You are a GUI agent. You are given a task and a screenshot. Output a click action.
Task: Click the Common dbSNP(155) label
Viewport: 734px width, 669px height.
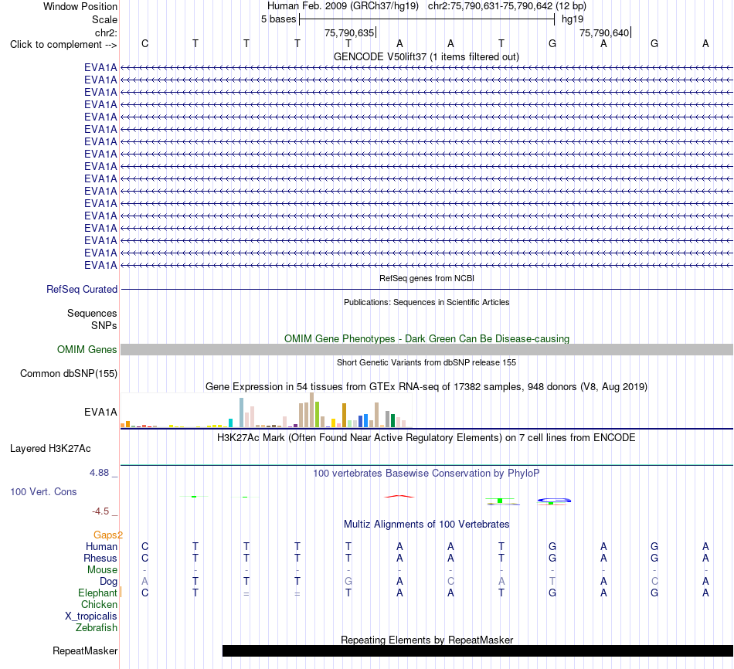pos(68,374)
